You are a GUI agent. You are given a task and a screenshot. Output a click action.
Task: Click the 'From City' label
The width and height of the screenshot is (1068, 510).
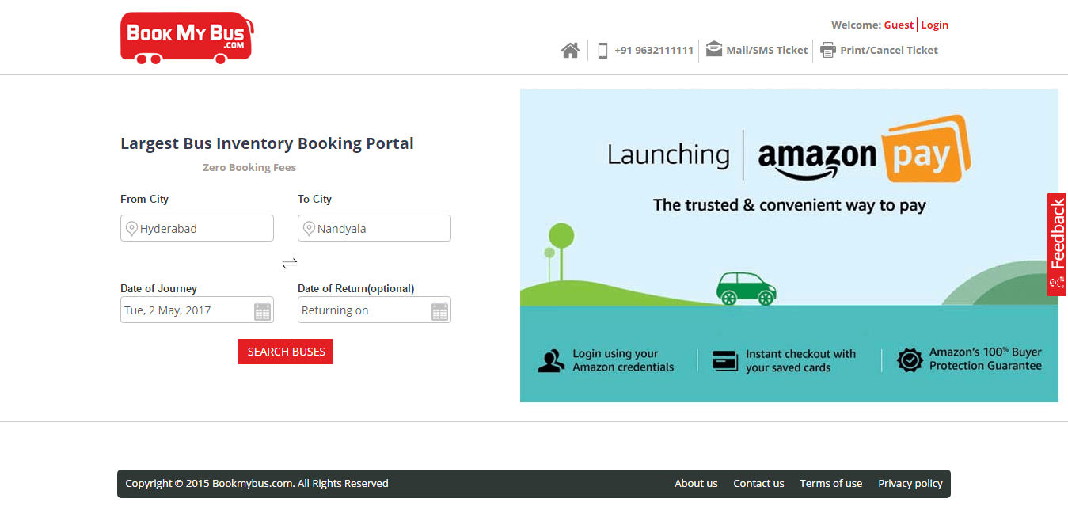tap(144, 199)
